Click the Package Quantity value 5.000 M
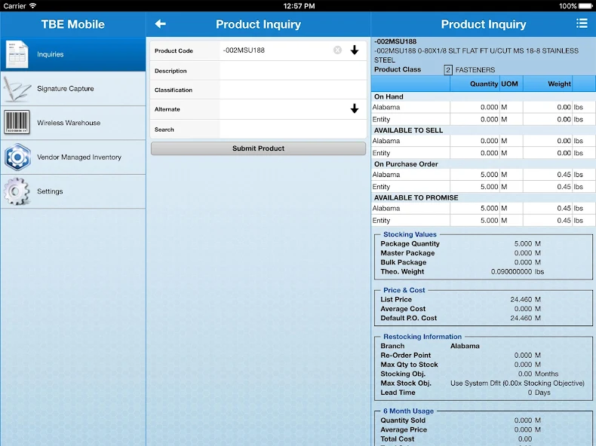The height and width of the screenshot is (446, 596). point(527,243)
